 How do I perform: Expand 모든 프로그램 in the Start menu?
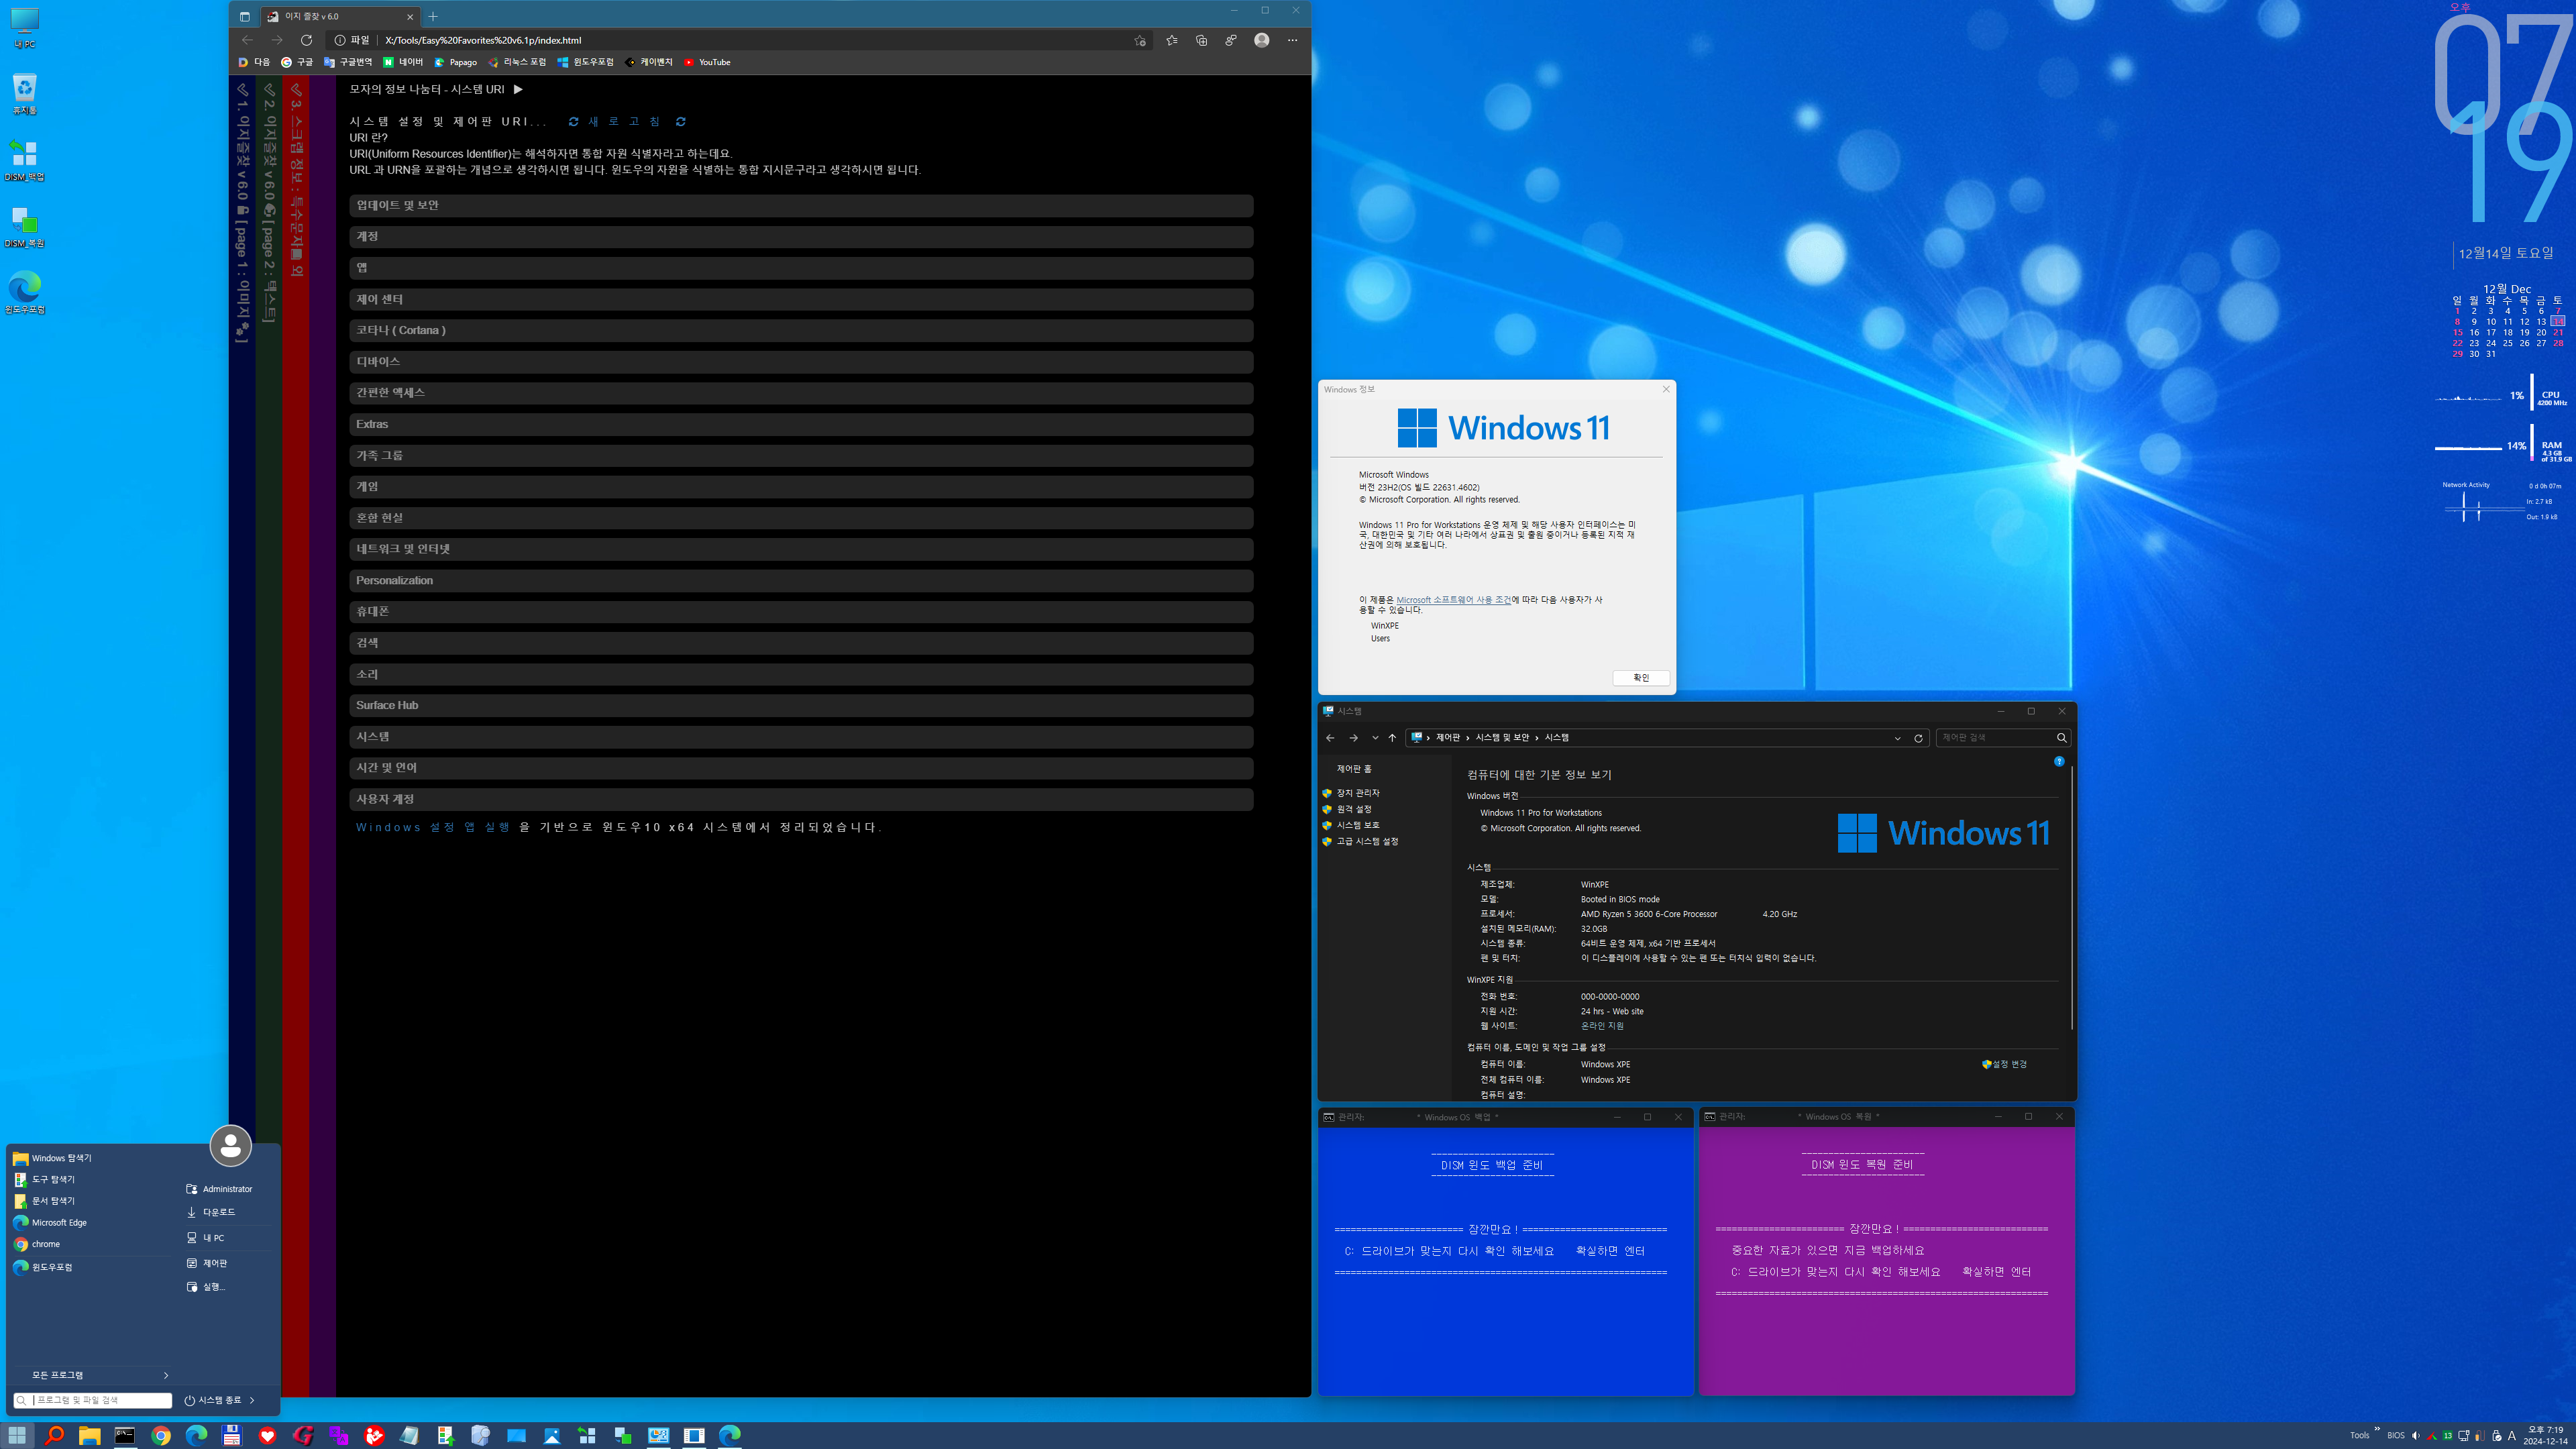click(x=93, y=1375)
